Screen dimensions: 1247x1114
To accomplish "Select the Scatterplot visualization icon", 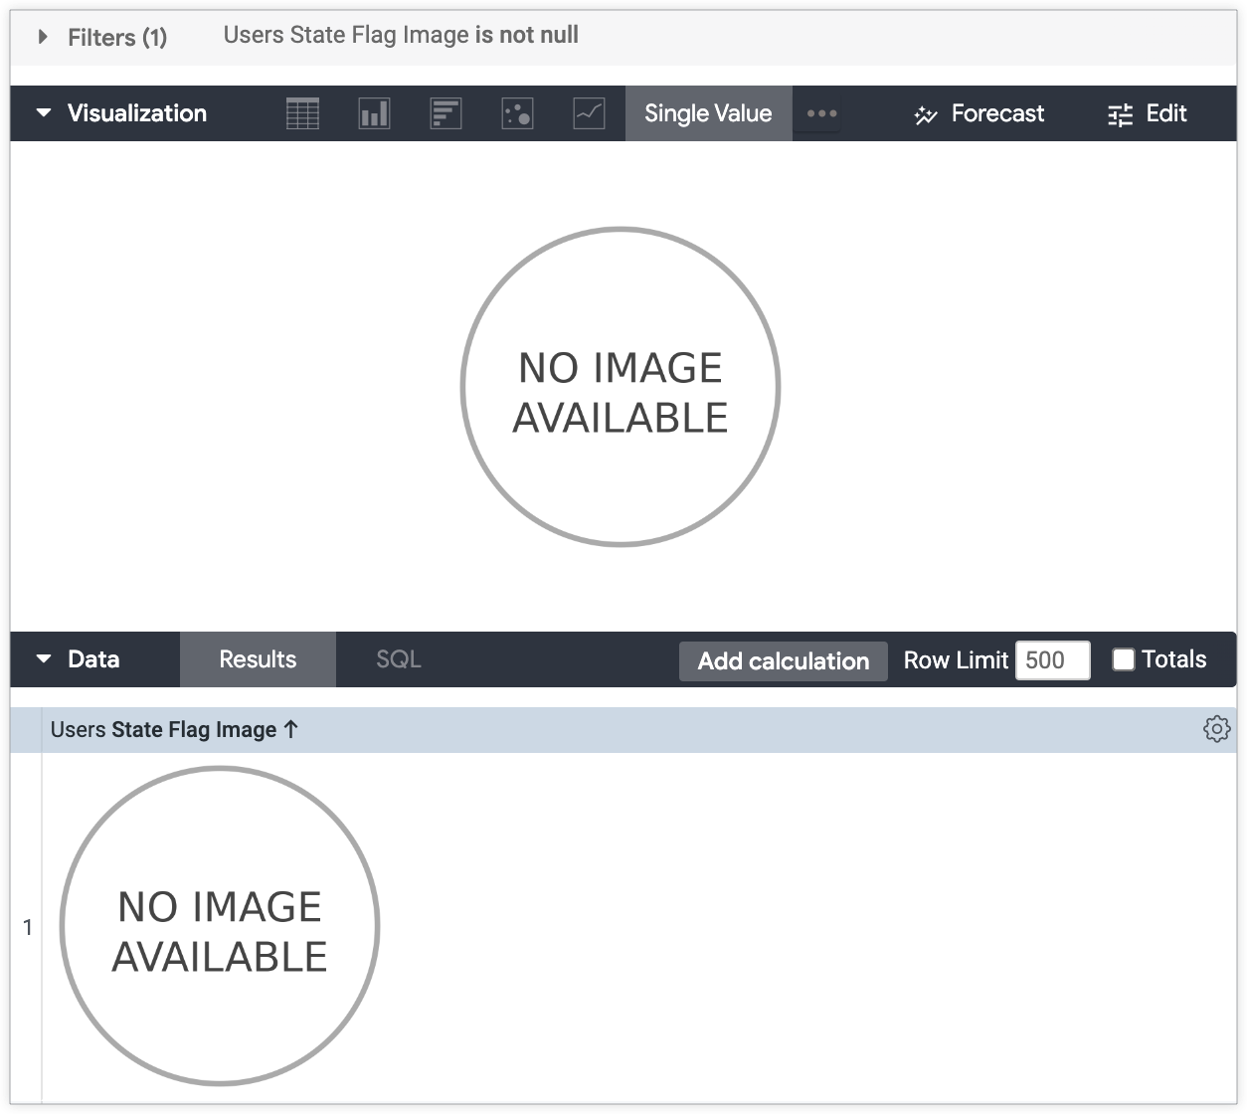I will pos(517,113).
